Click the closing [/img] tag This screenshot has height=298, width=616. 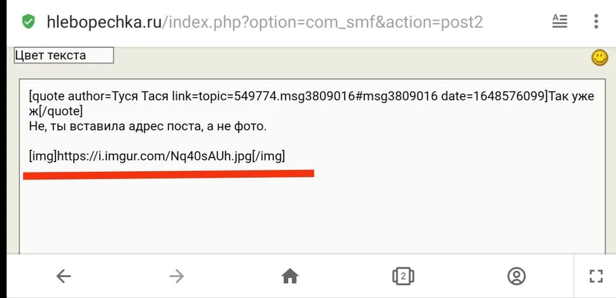(x=269, y=156)
